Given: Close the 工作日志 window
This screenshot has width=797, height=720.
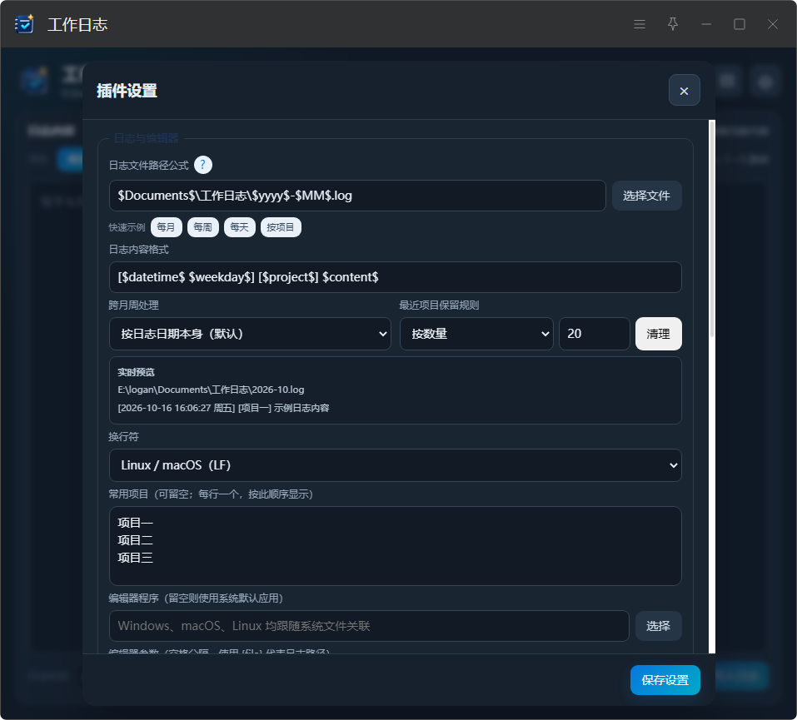Looking at the screenshot, I should (773, 24).
